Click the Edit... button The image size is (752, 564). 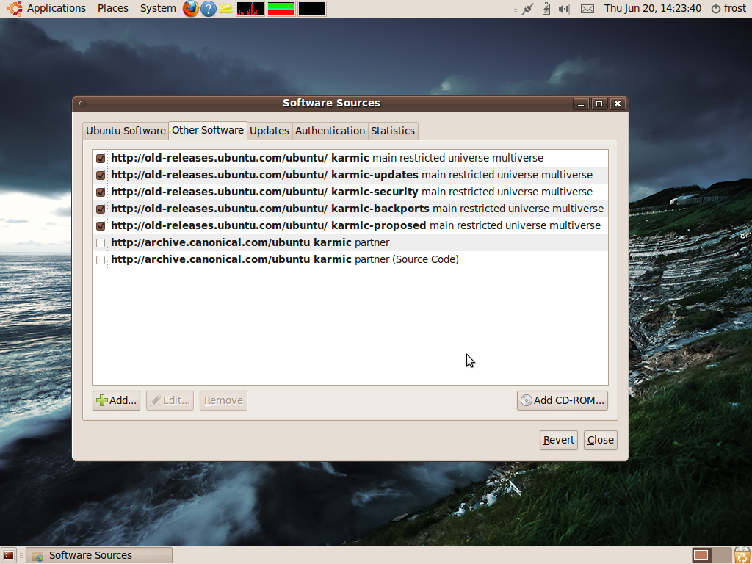tap(170, 400)
